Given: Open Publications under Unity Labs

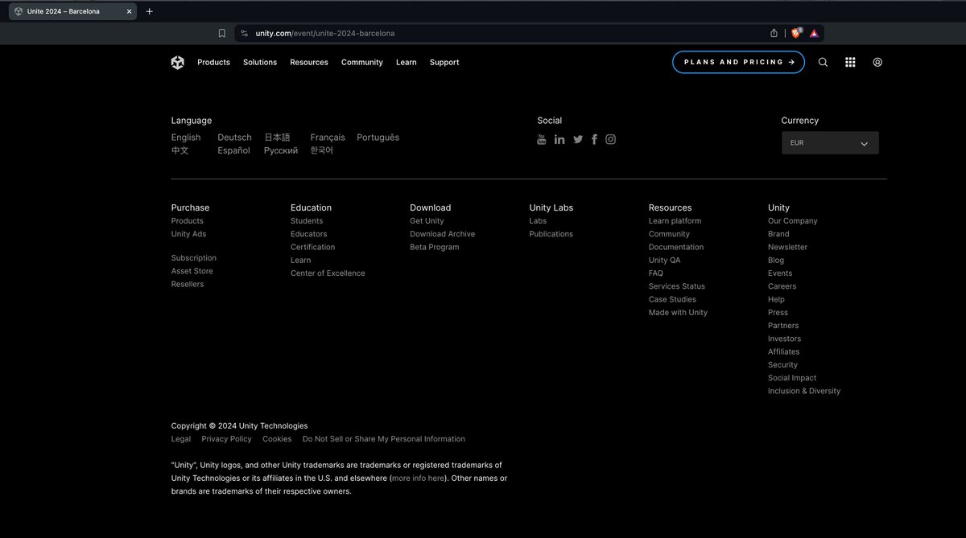Looking at the screenshot, I should pos(551,234).
